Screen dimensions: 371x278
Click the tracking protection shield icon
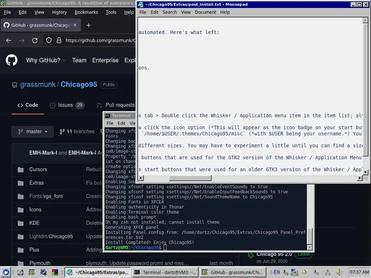pos(49,41)
